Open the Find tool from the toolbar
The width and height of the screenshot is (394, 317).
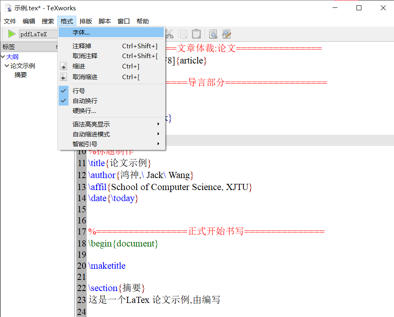pyautogui.click(x=213, y=34)
